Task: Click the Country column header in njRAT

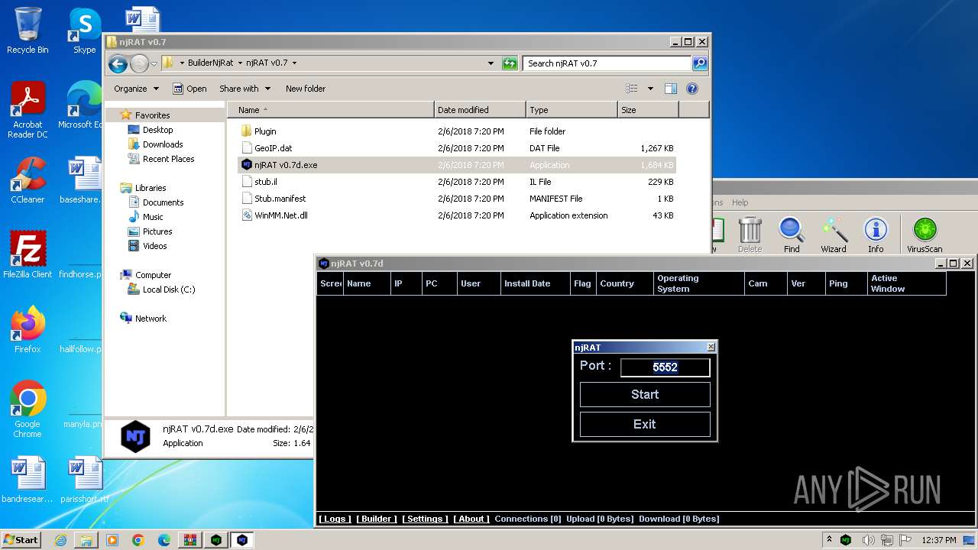Action: click(x=625, y=283)
